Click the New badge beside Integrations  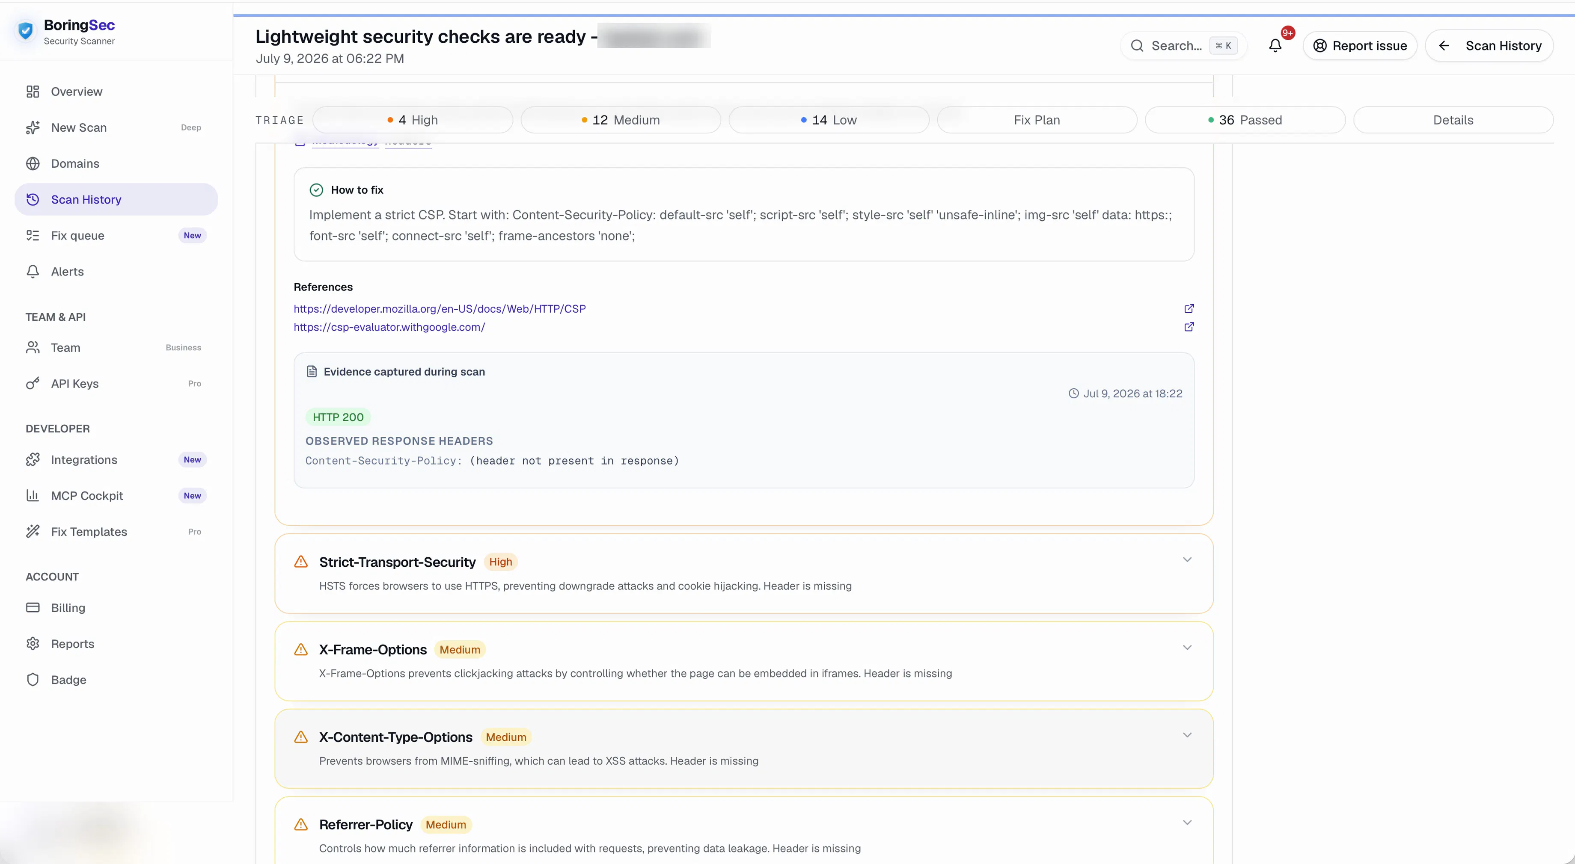[192, 460]
